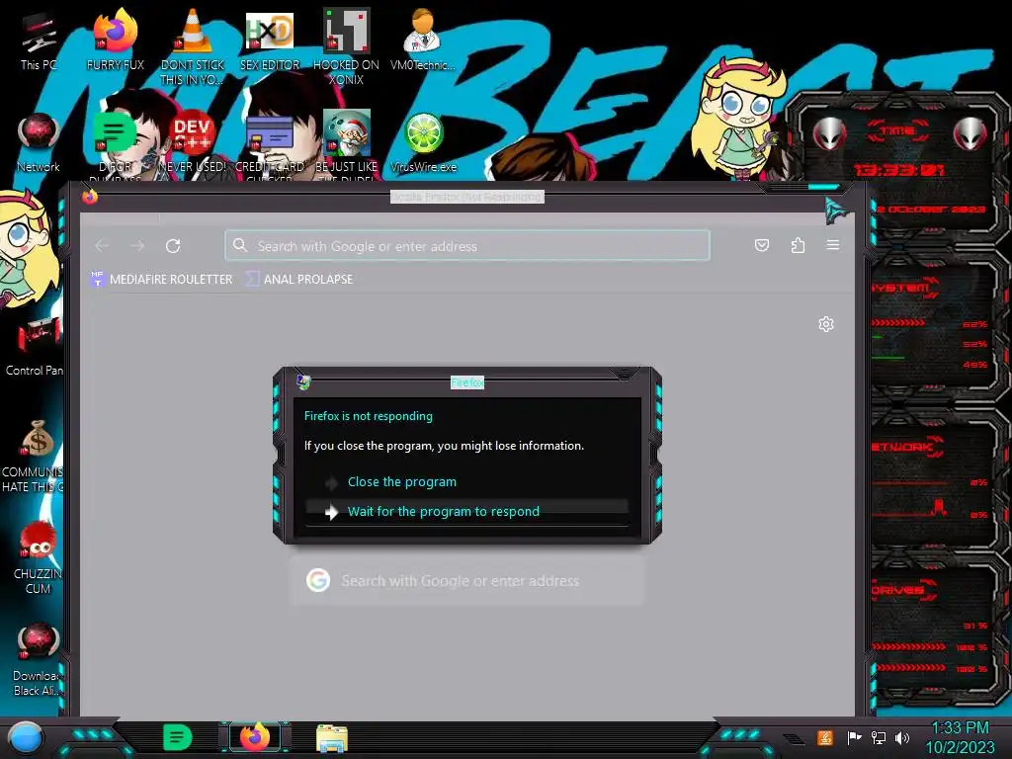The image size is (1012, 759).
Task: Open the ANAL PROLAPSE bookmark
Action: point(299,280)
